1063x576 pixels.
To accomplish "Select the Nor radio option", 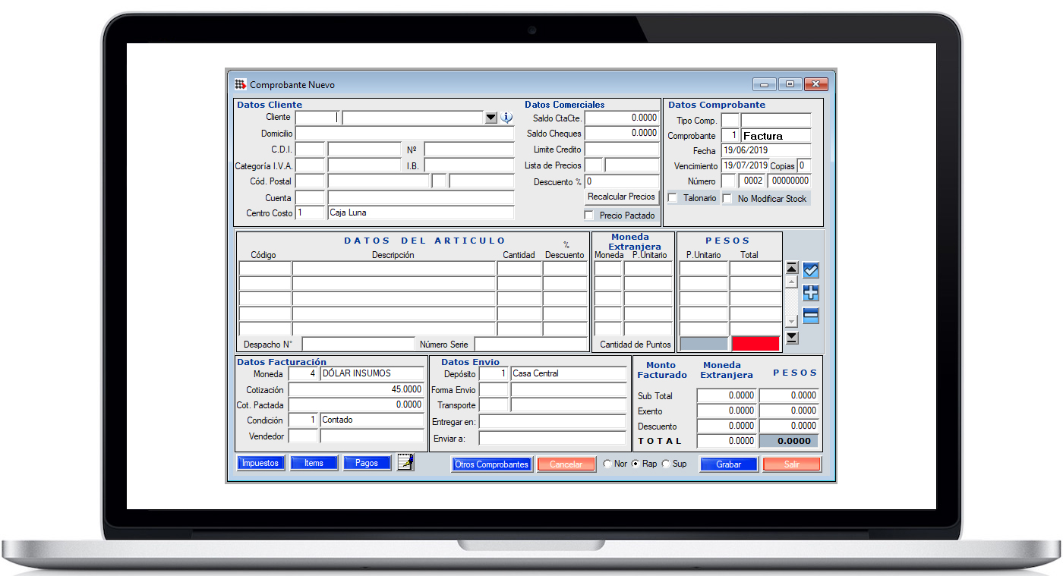I will pyautogui.click(x=607, y=464).
